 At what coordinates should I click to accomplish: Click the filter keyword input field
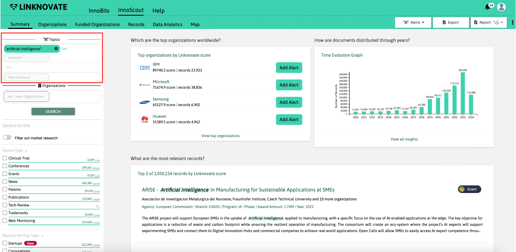(x=26, y=77)
